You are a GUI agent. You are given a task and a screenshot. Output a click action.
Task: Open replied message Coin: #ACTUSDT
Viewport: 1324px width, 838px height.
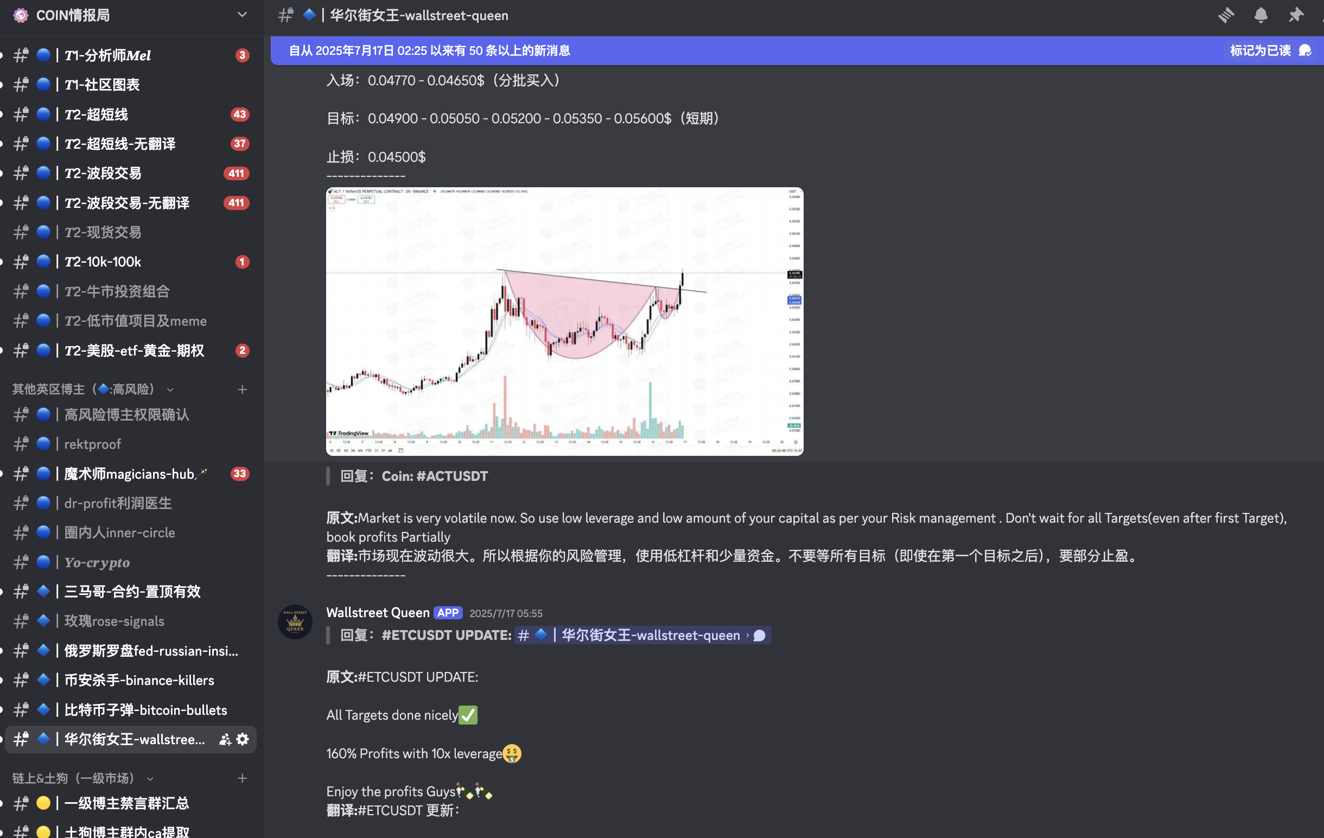coord(414,476)
